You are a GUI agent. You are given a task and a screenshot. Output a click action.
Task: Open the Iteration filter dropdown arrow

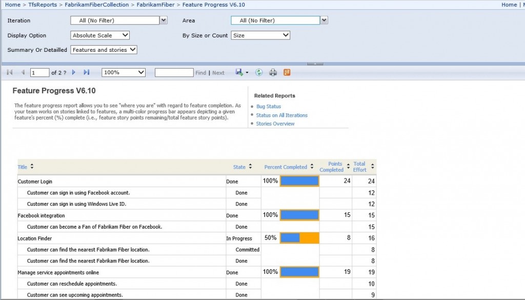[164, 21]
